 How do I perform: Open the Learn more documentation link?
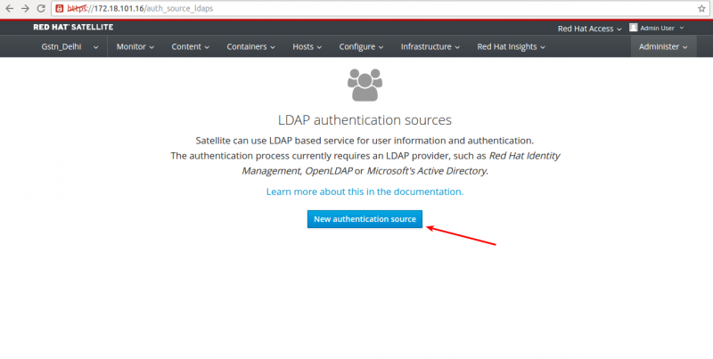[x=365, y=192]
